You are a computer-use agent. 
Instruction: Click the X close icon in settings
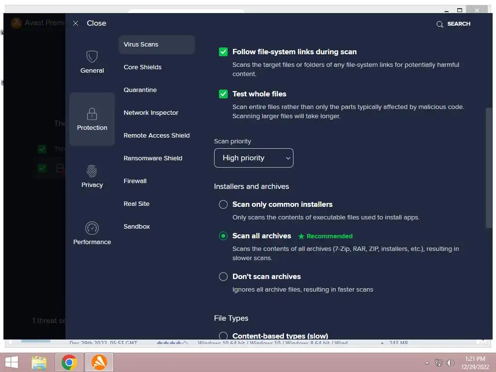pyautogui.click(x=75, y=23)
